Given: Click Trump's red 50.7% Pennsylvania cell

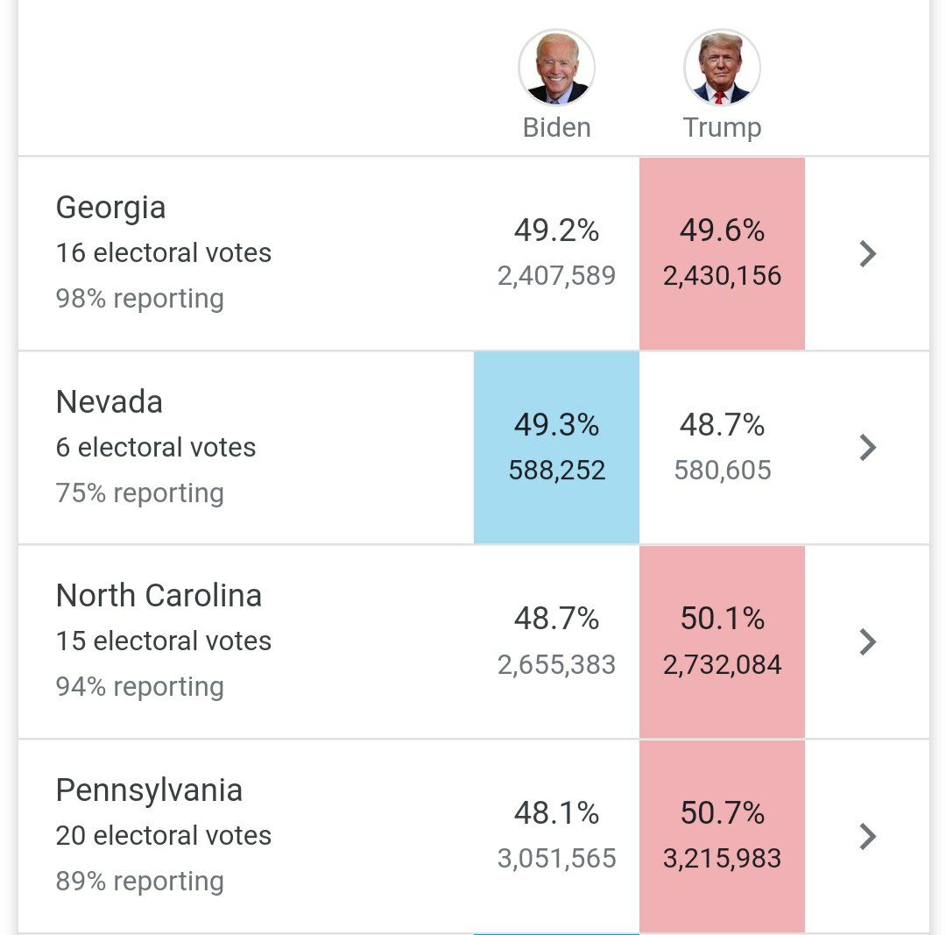Looking at the screenshot, I should (x=722, y=836).
